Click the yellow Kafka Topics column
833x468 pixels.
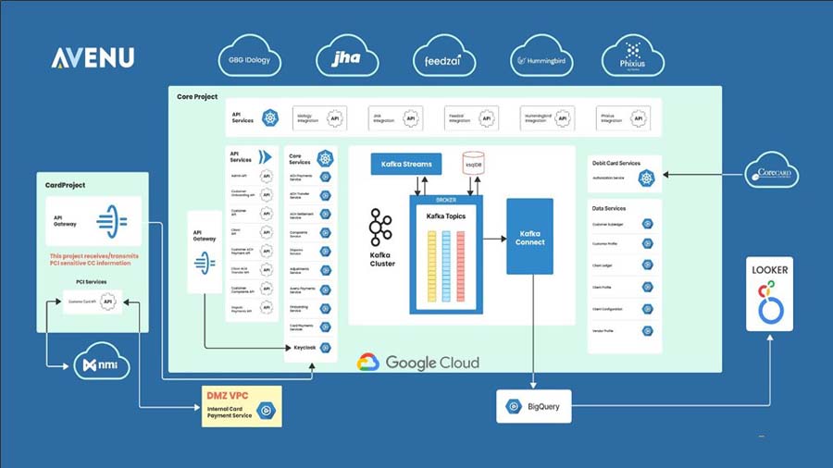point(432,266)
